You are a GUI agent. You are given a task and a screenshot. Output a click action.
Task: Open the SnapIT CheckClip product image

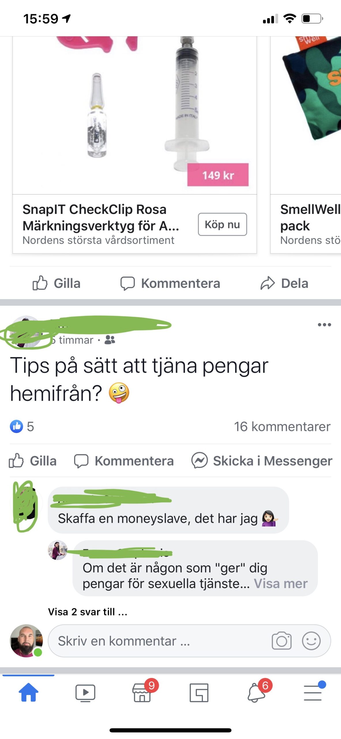pos(135,115)
